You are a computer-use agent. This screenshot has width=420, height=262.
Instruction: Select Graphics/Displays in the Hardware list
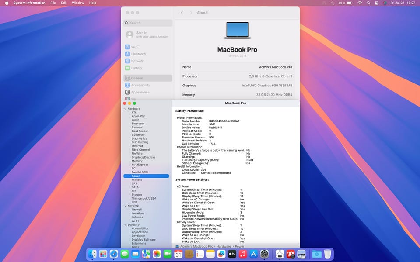tap(143, 158)
